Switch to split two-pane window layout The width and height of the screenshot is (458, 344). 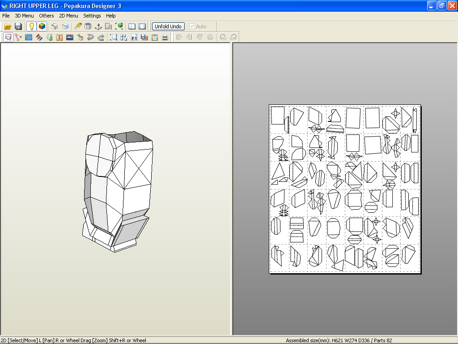coord(132,26)
